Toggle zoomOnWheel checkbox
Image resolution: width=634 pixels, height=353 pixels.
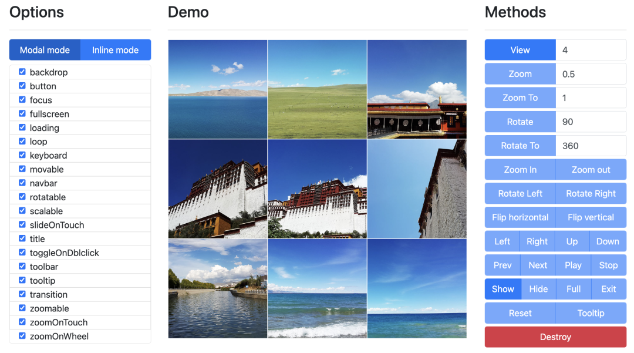[22, 335]
